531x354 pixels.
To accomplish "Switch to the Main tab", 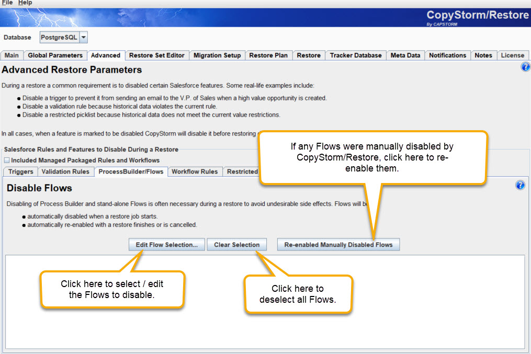I will 12,55.
